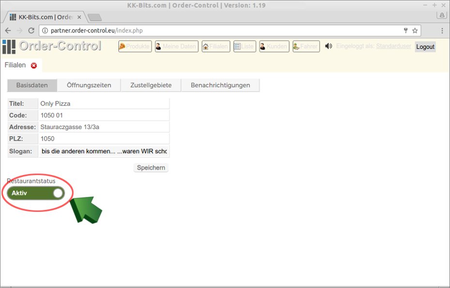The width and height of the screenshot is (450, 288).
Task: Click the address bar URL
Action: (x=97, y=31)
